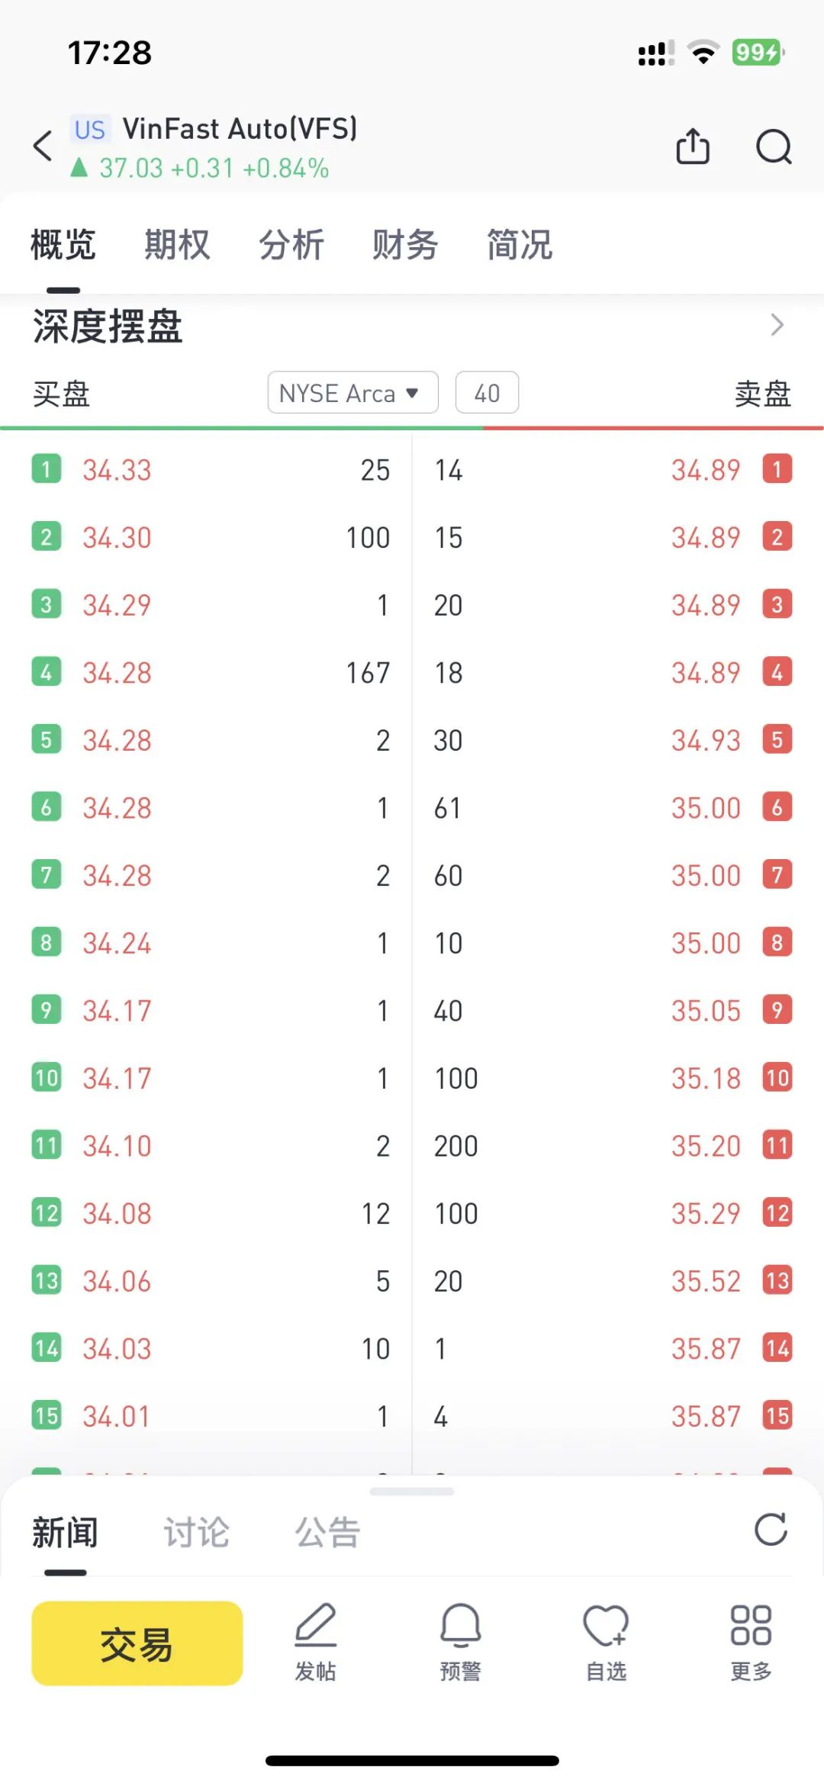
Task: Switch to the 财务 tab
Action: click(x=405, y=245)
